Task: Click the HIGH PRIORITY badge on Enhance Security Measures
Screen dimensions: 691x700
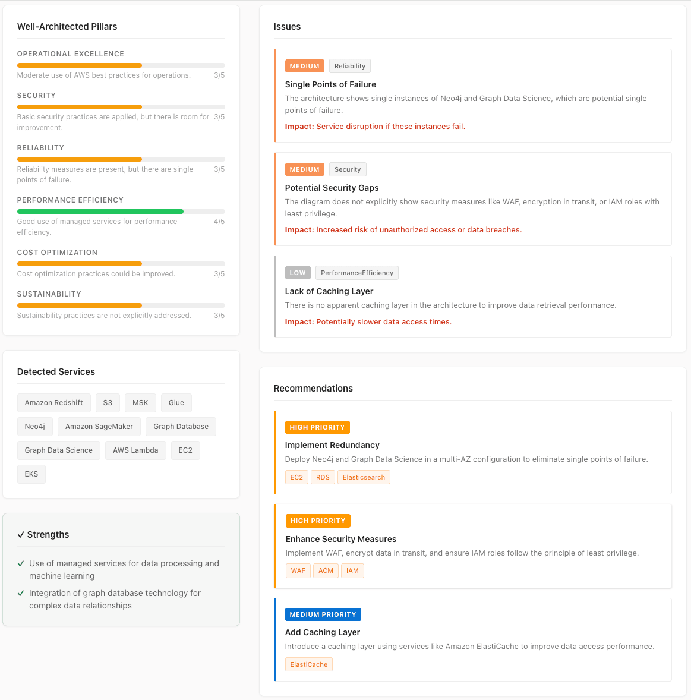Action: click(318, 521)
